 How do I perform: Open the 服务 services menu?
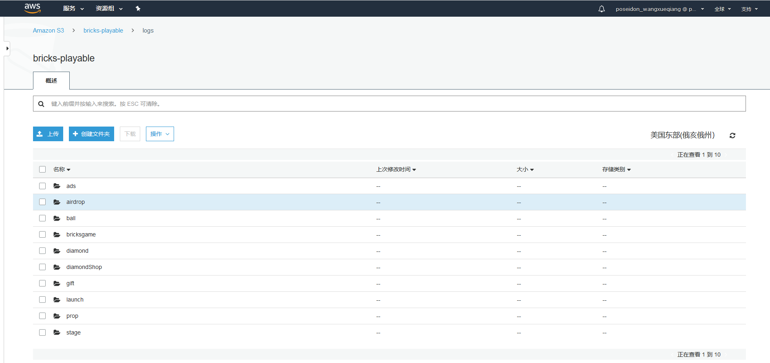[x=73, y=9]
